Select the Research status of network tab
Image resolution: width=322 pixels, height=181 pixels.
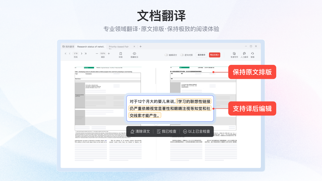(x=90, y=47)
